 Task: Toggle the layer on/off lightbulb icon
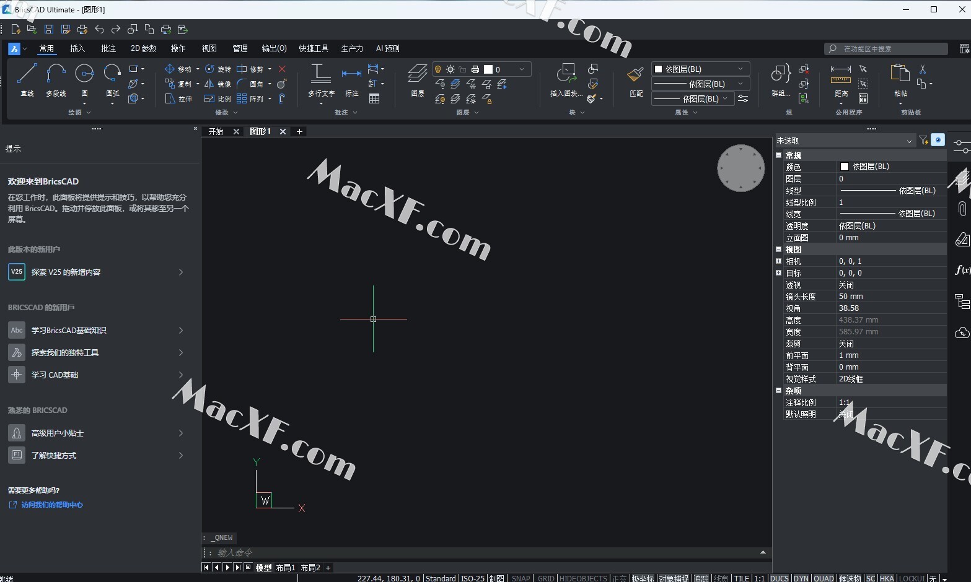437,69
